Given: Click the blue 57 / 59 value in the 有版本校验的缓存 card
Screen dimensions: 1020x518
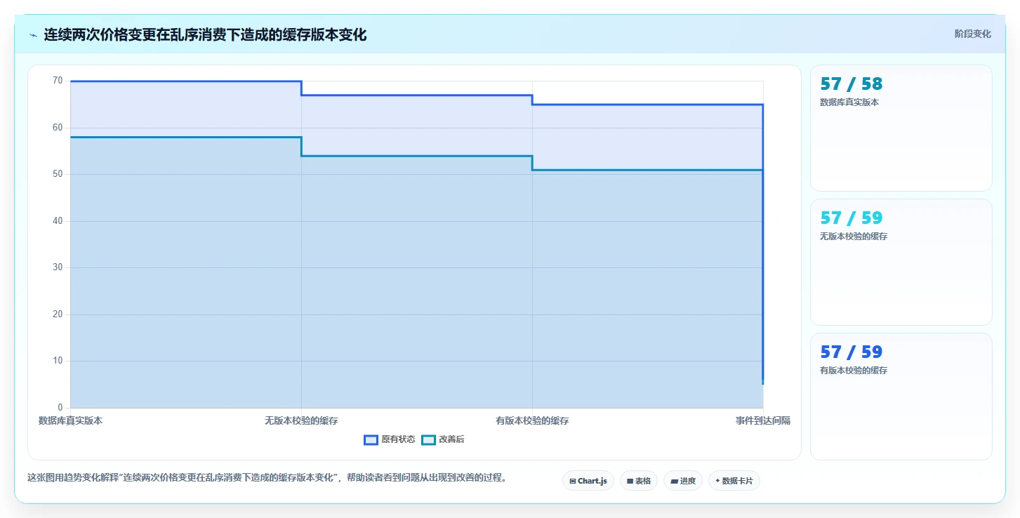Looking at the screenshot, I should pyautogui.click(x=851, y=352).
